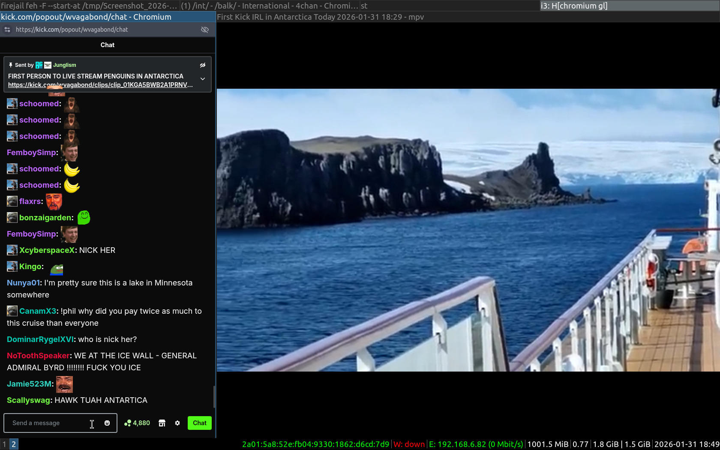Focus the mpv window title bar
Screen dimensions: 720x450
click(x=468, y=17)
